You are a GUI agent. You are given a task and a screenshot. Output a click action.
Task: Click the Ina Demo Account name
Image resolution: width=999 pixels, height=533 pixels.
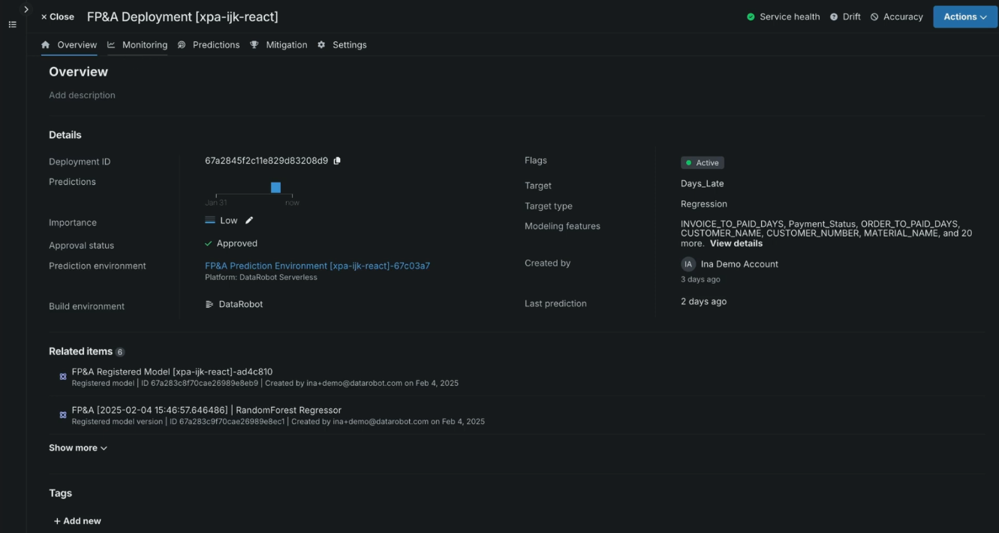[739, 264]
